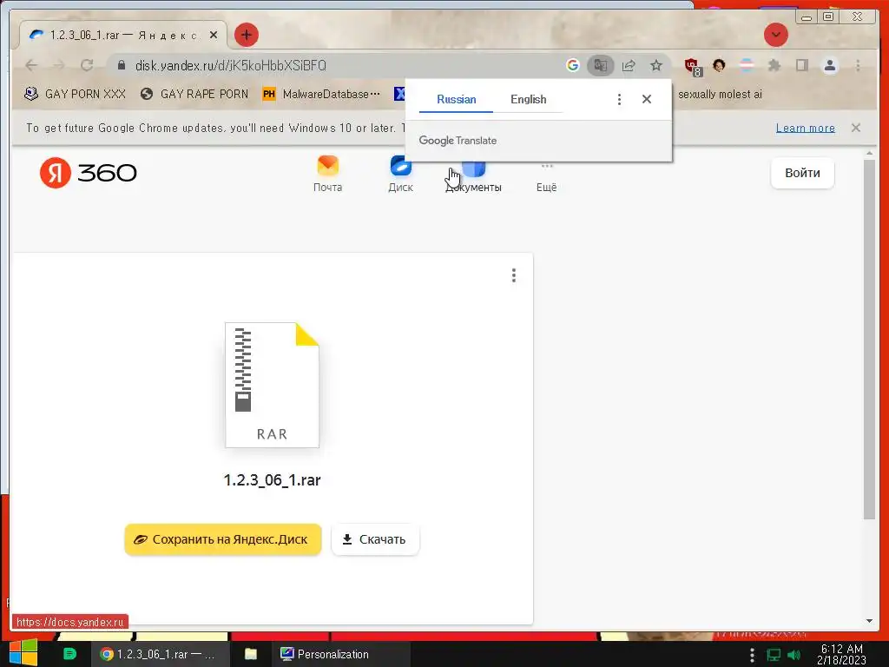
Task: Go forward in browser history
Action: [x=59, y=66]
